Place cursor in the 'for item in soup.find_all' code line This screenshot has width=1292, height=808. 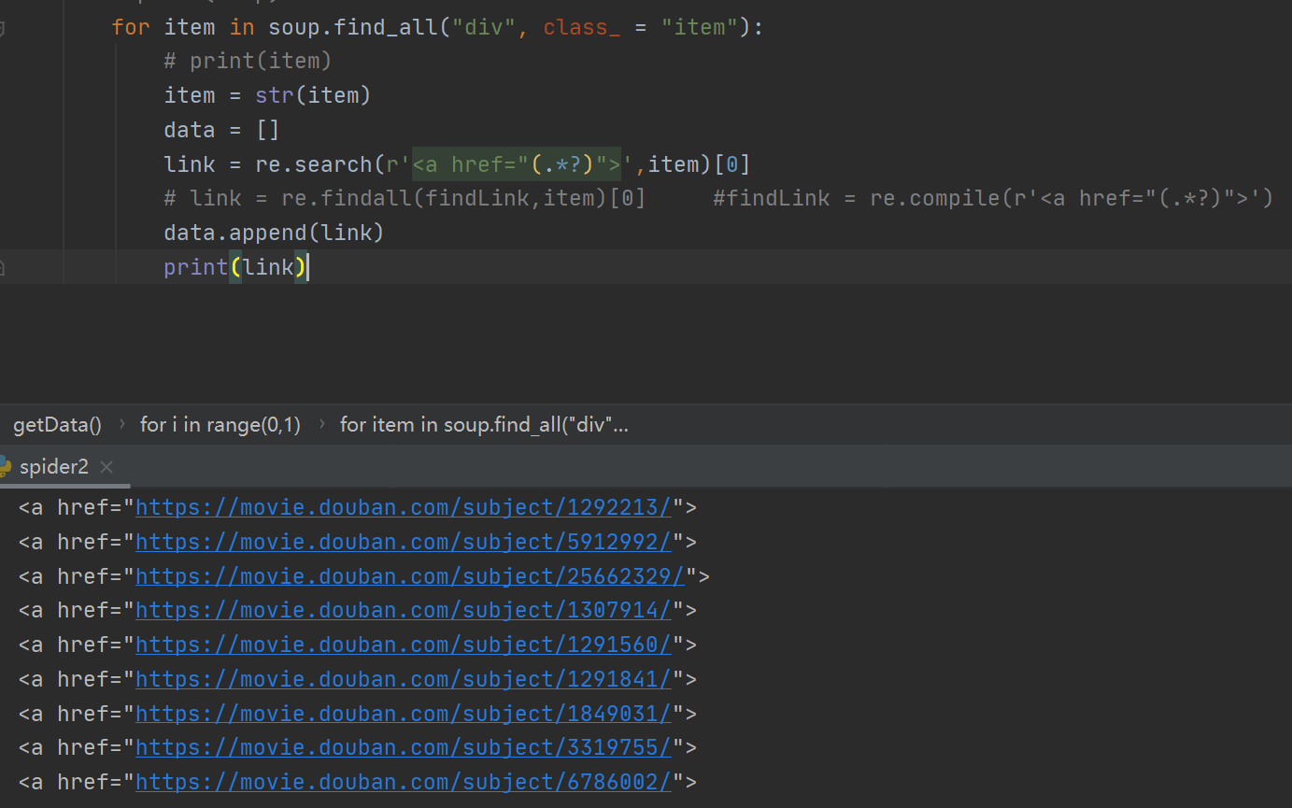coord(437,27)
